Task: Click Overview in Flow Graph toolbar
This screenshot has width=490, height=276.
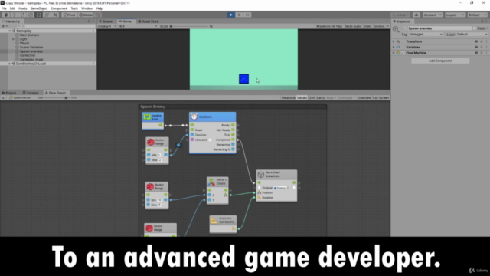Action: pyautogui.click(x=364, y=98)
